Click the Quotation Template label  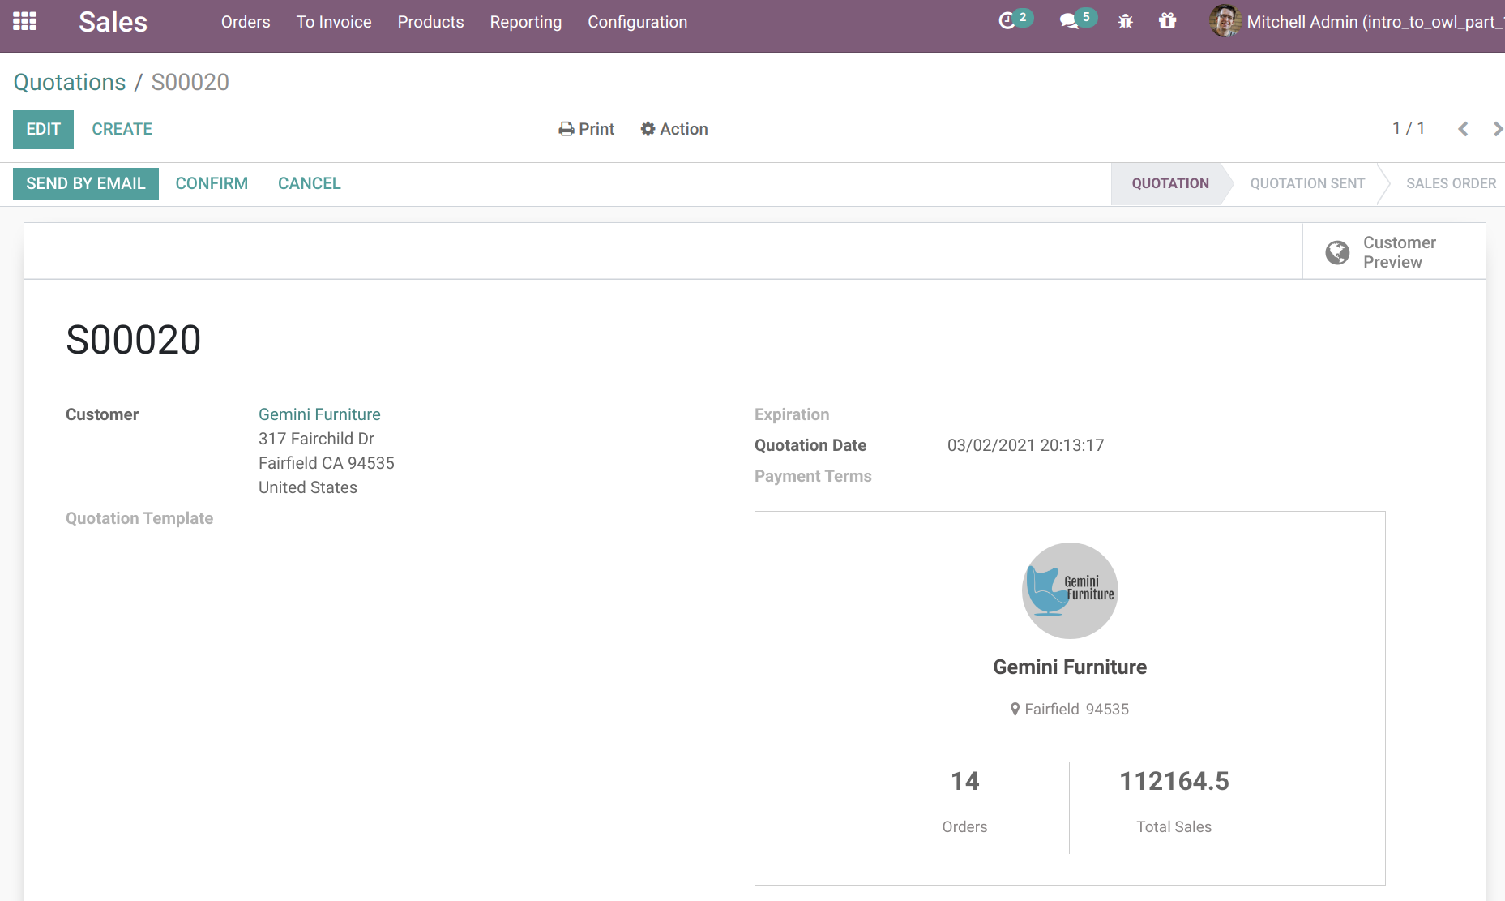coord(139,518)
